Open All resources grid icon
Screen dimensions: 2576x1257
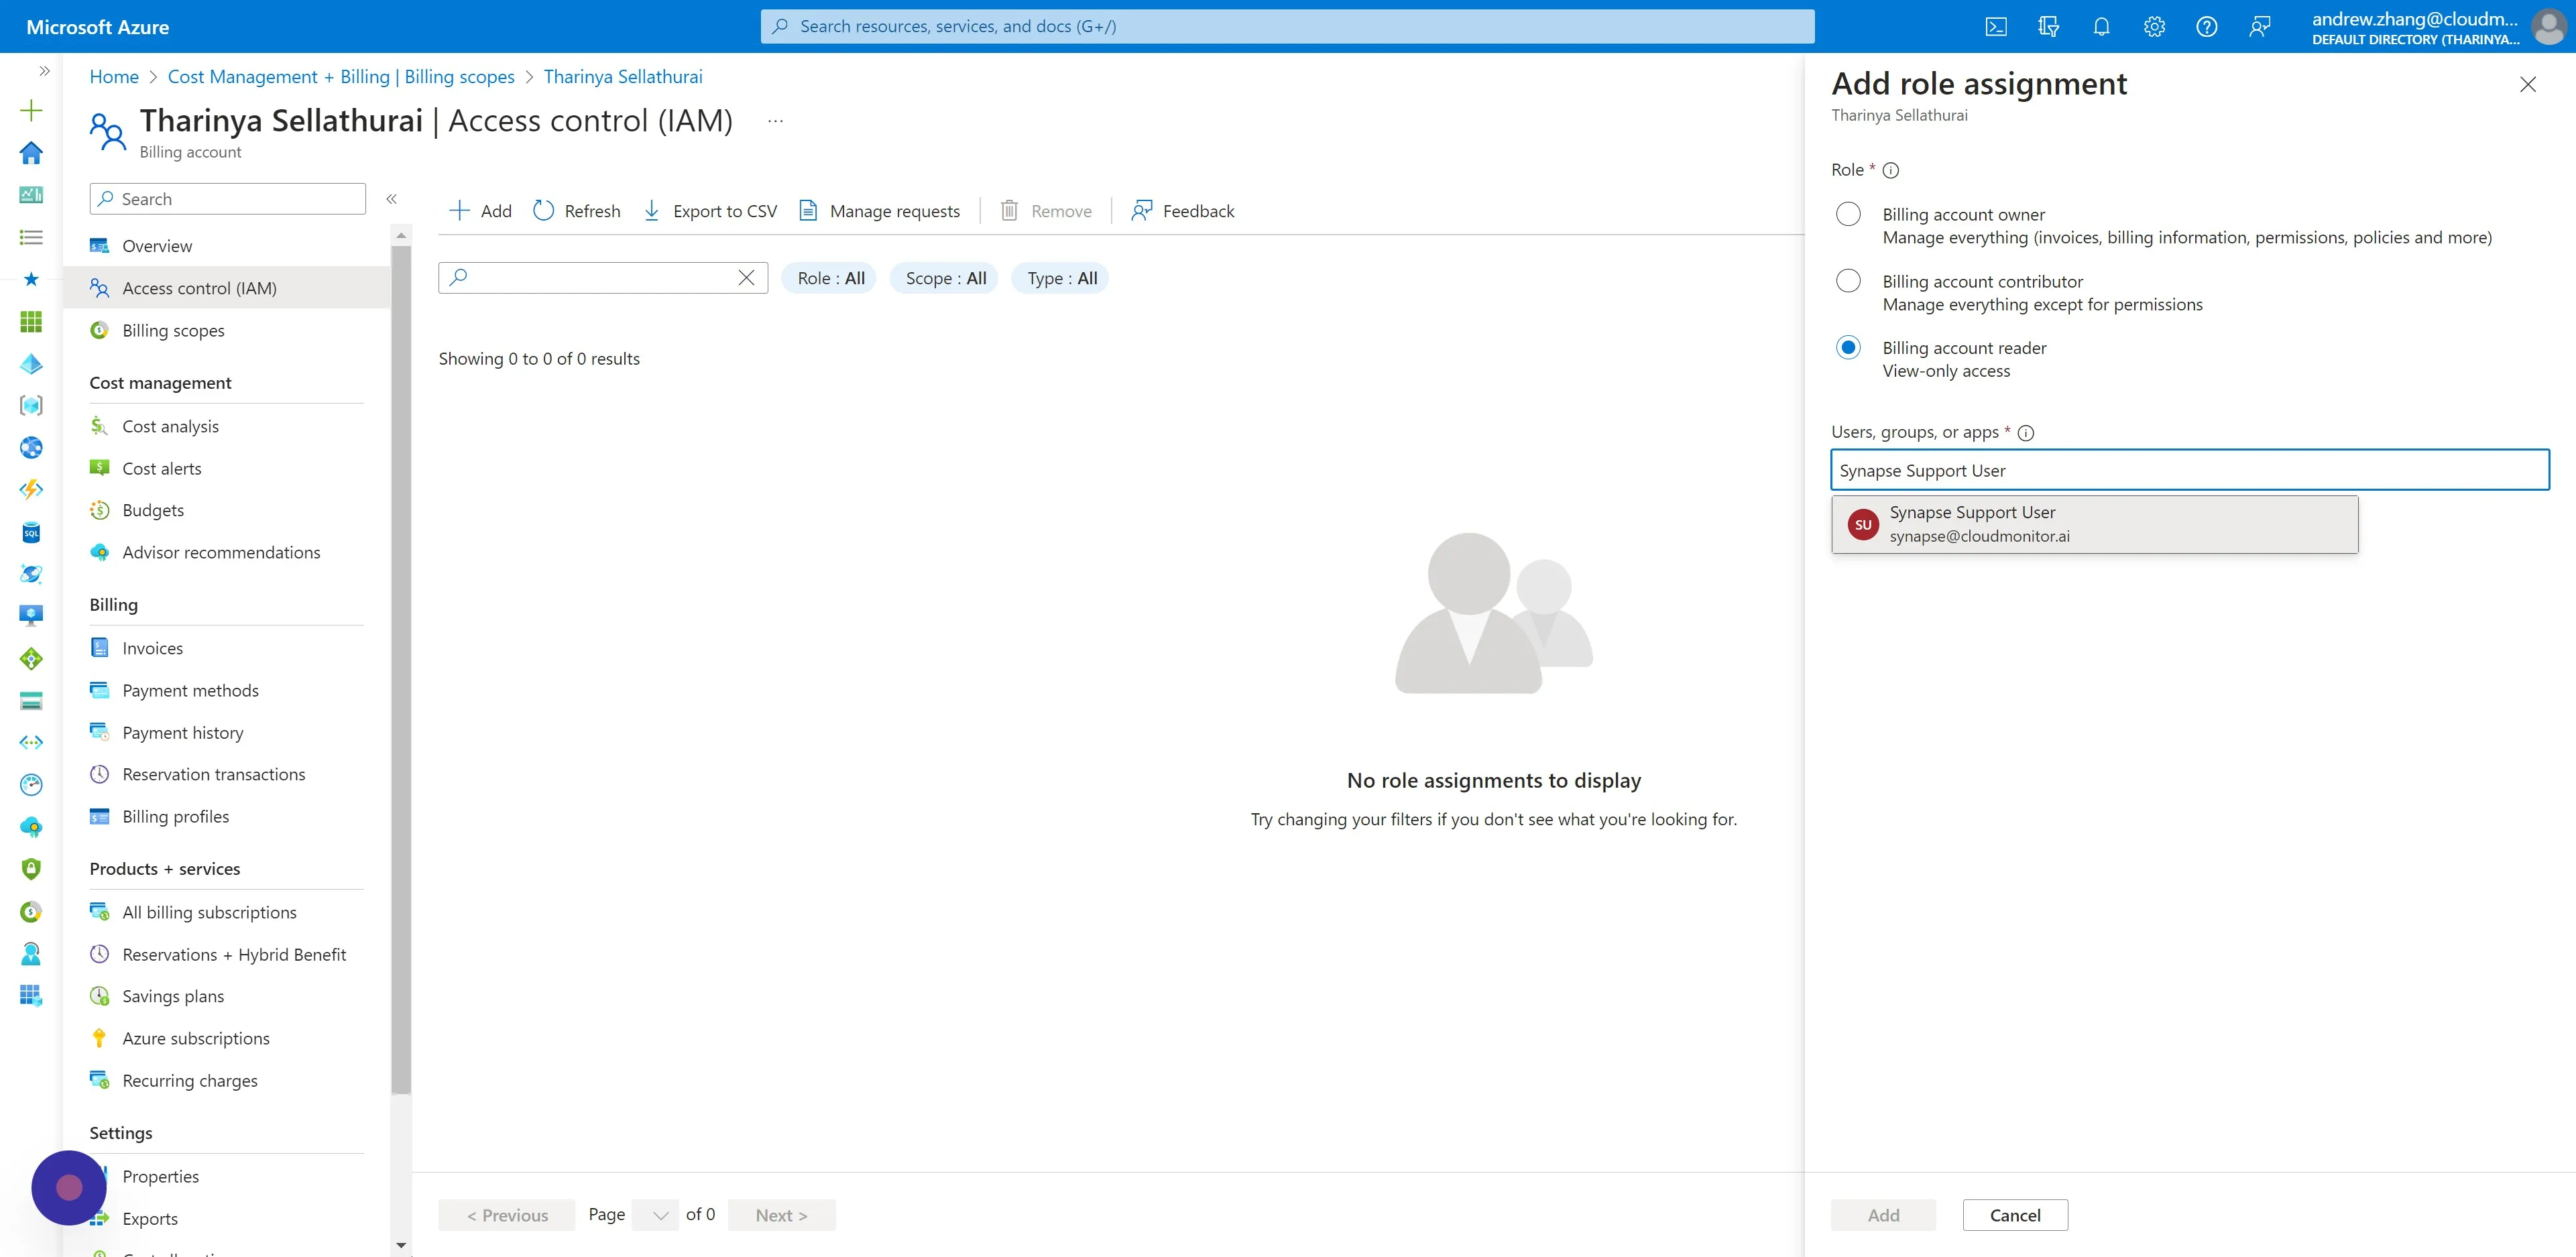tap(31, 321)
